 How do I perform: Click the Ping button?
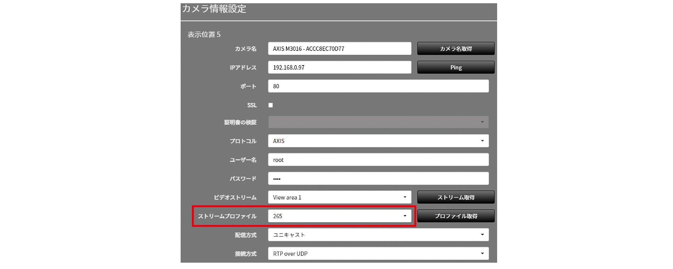(x=456, y=67)
